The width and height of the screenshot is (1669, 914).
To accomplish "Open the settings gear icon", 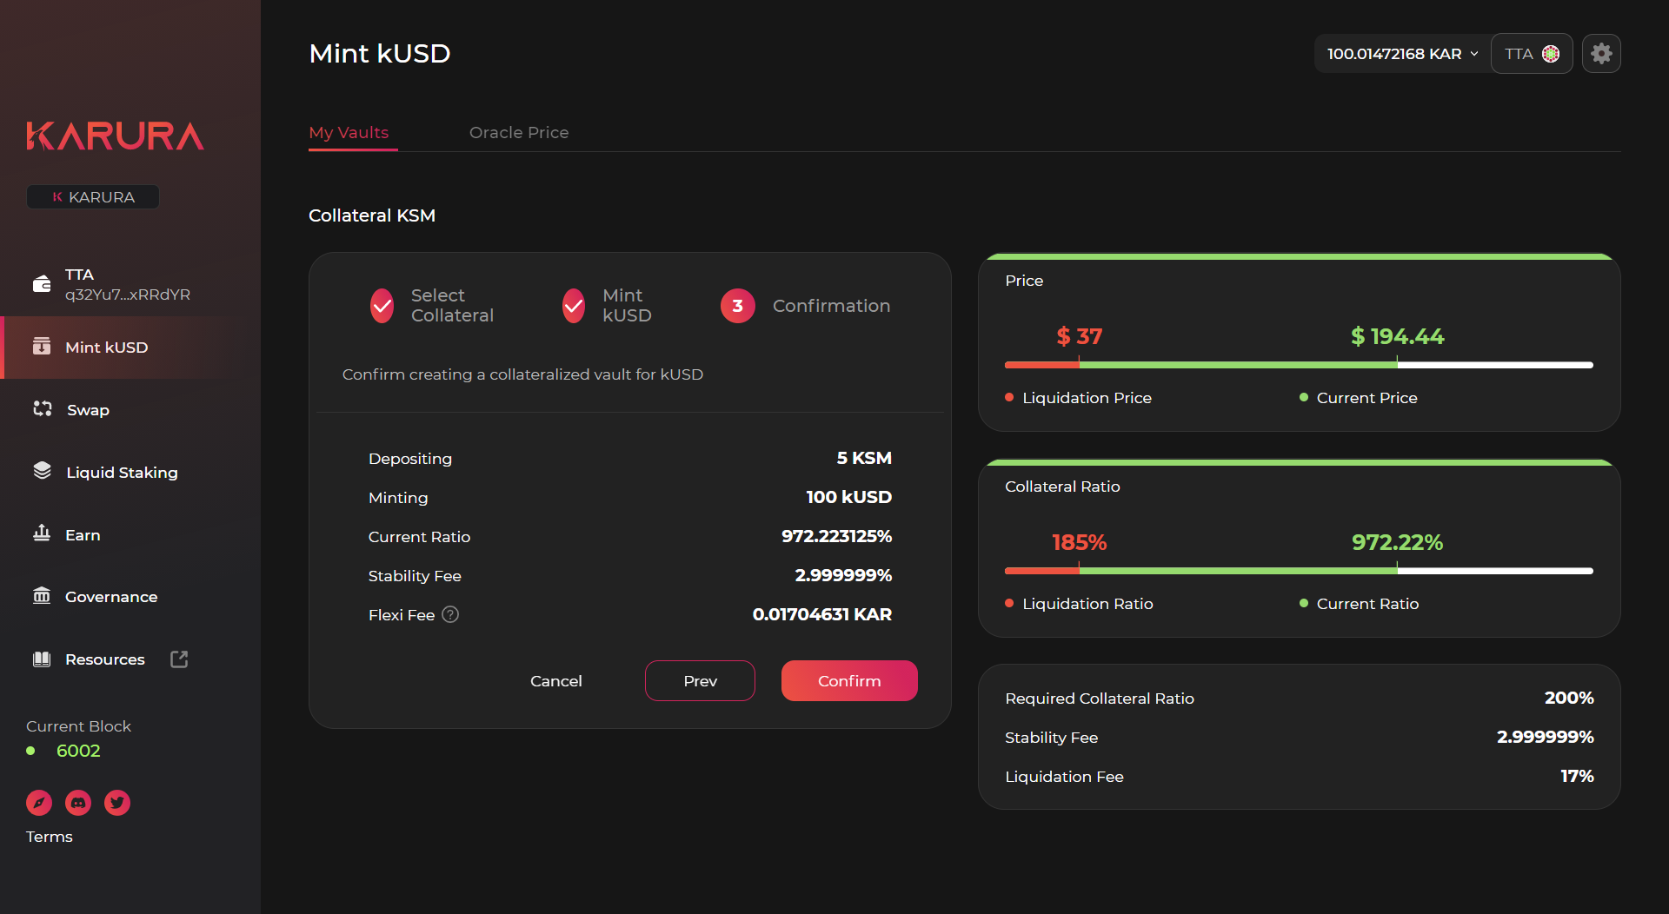I will (x=1601, y=54).
